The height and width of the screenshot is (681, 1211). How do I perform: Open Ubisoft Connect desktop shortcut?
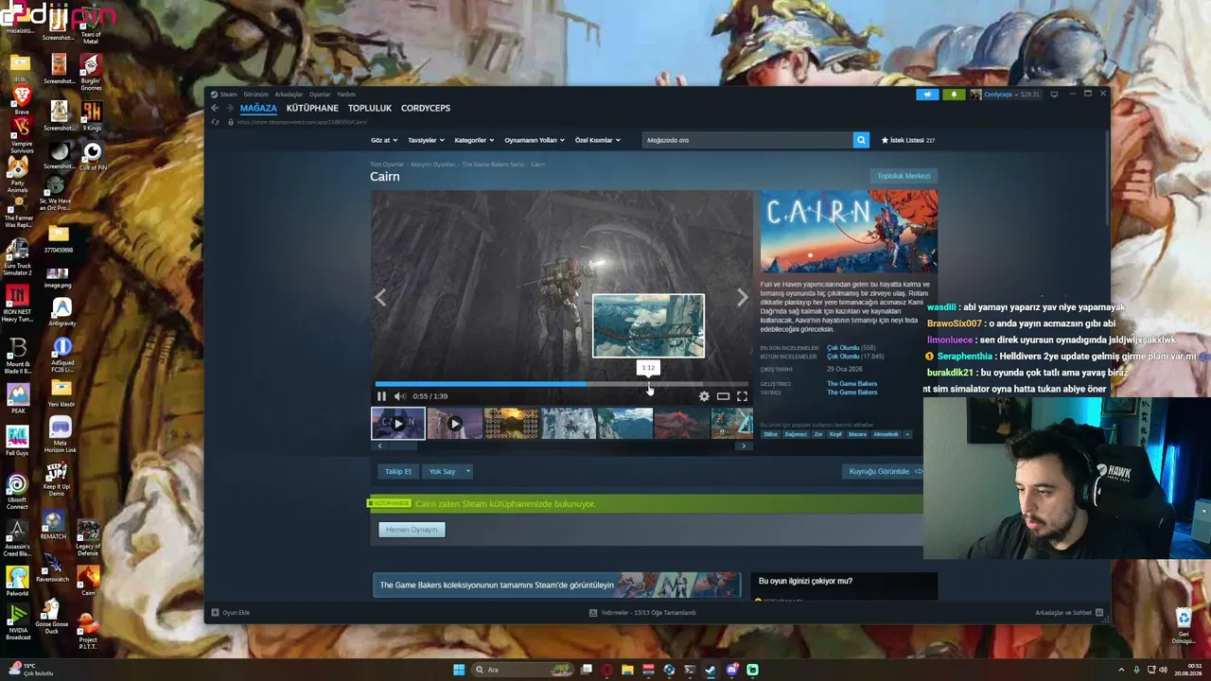pyautogui.click(x=17, y=492)
